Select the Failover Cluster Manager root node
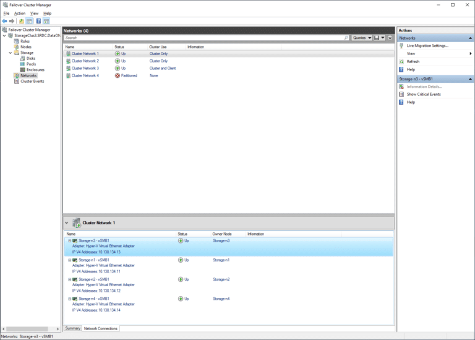Screen dimensions: 475x340 pyautogui.click(x=29, y=30)
